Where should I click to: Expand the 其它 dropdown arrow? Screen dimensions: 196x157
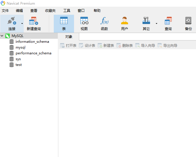point(156,23)
